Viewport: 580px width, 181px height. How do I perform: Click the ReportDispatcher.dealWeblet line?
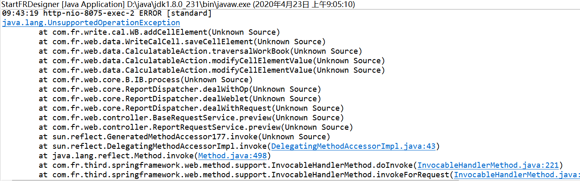pyautogui.click(x=180, y=99)
